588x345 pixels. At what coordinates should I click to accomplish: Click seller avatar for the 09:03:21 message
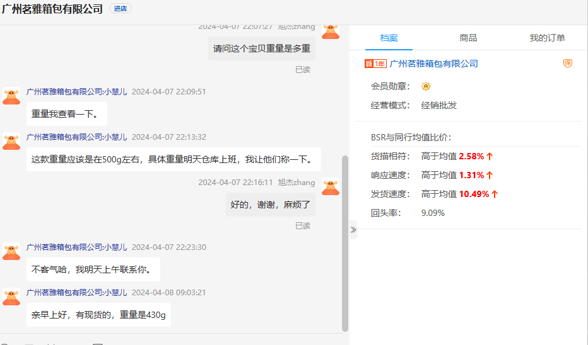(x=11, y=297)
